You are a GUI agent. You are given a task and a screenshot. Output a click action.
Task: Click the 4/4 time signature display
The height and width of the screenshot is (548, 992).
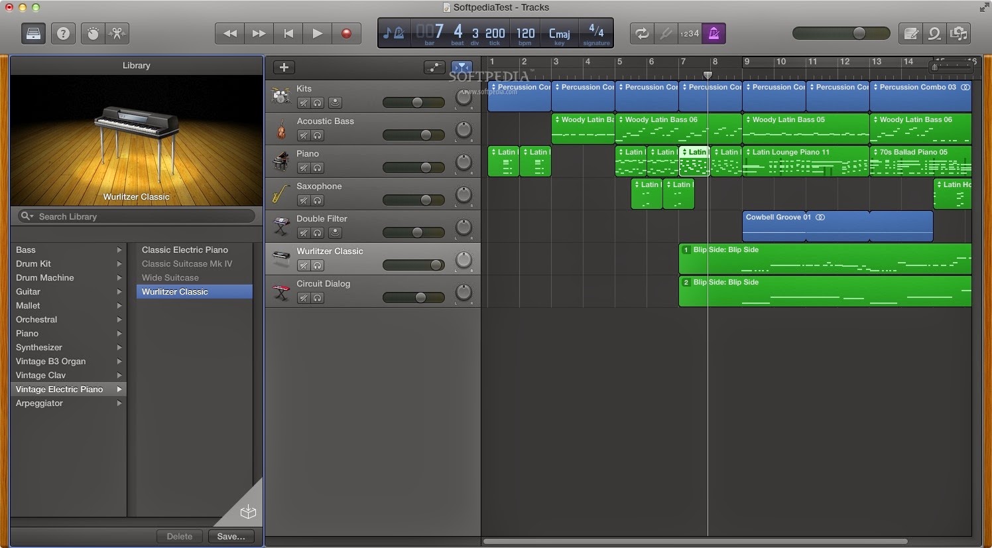pyautogui.click(x=596, y=34)
